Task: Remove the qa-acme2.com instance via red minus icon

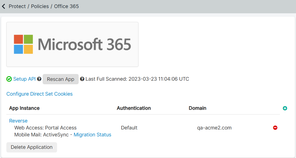Action: (x=275, y=128)
